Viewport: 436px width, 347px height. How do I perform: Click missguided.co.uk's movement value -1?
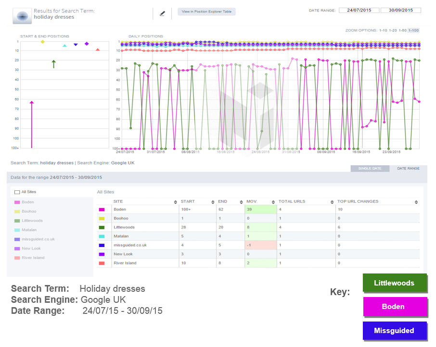[249, 245]
